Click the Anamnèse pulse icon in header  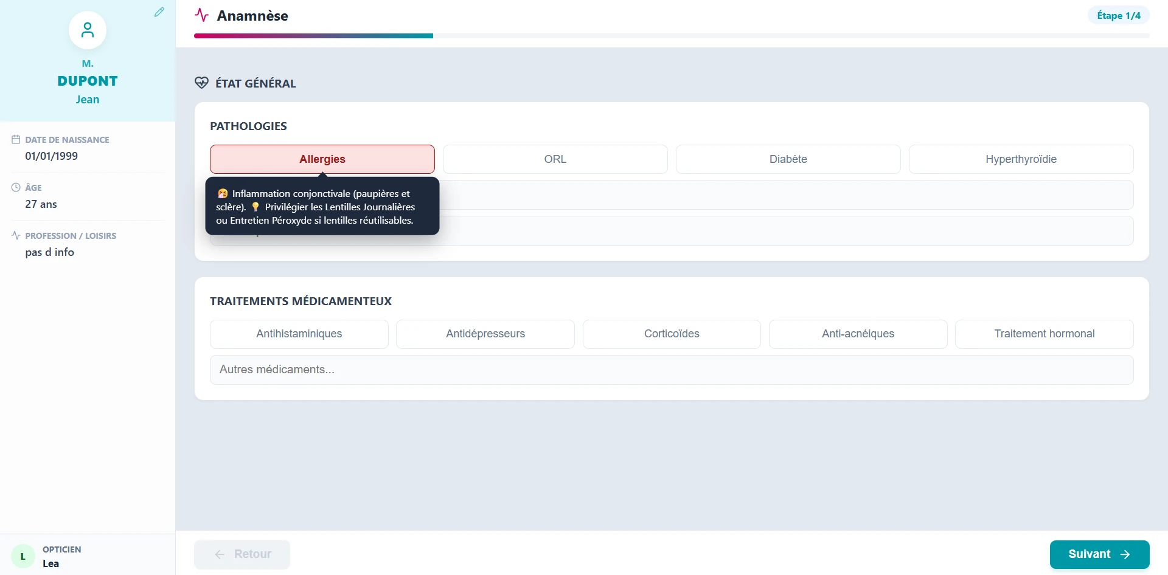coord(202,15)
